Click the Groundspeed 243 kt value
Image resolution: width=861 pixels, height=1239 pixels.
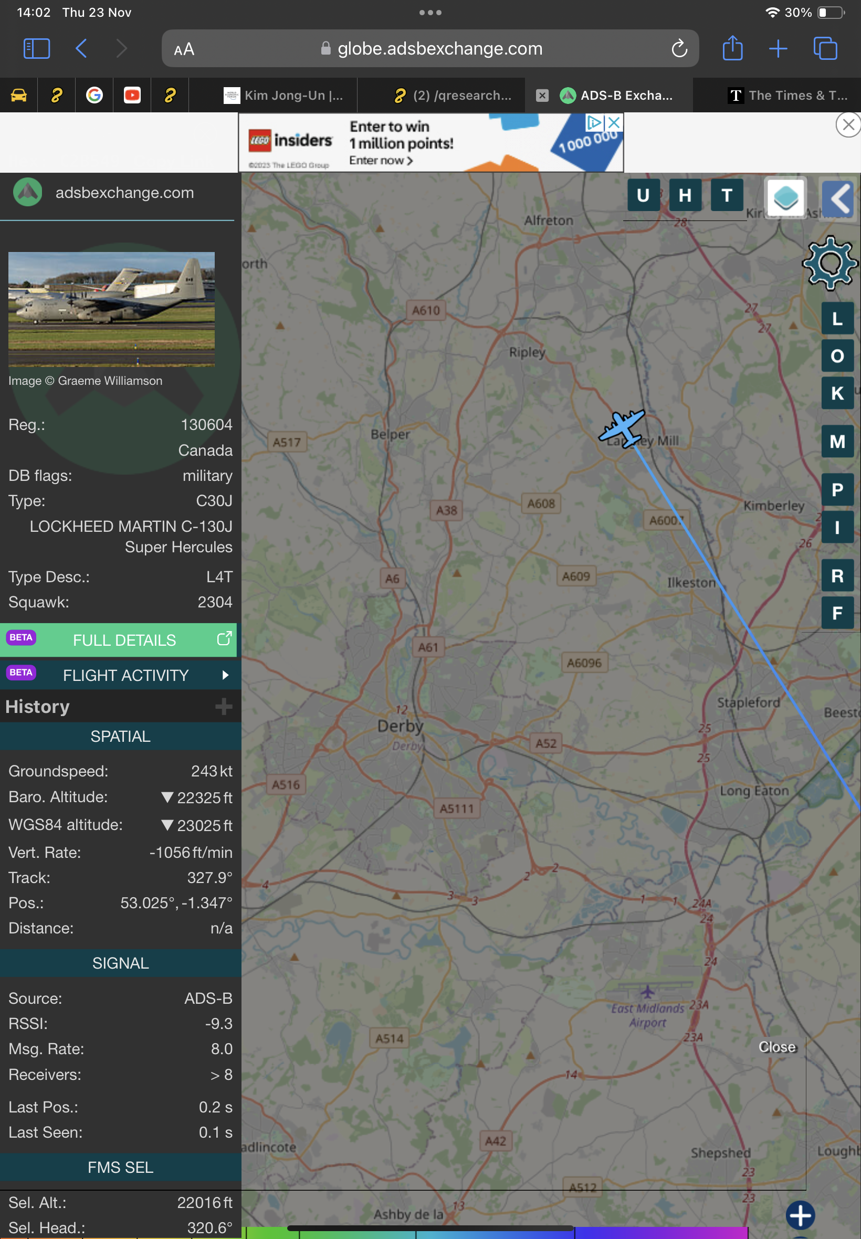[212, 771]
